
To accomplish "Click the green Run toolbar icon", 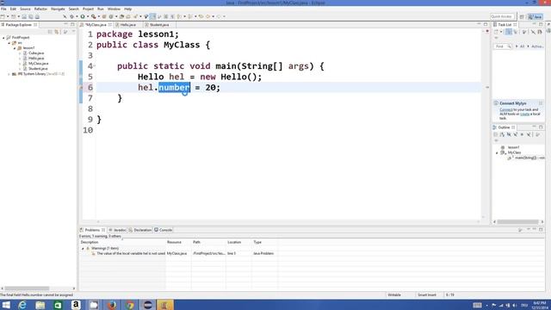I will pos(83,16).
